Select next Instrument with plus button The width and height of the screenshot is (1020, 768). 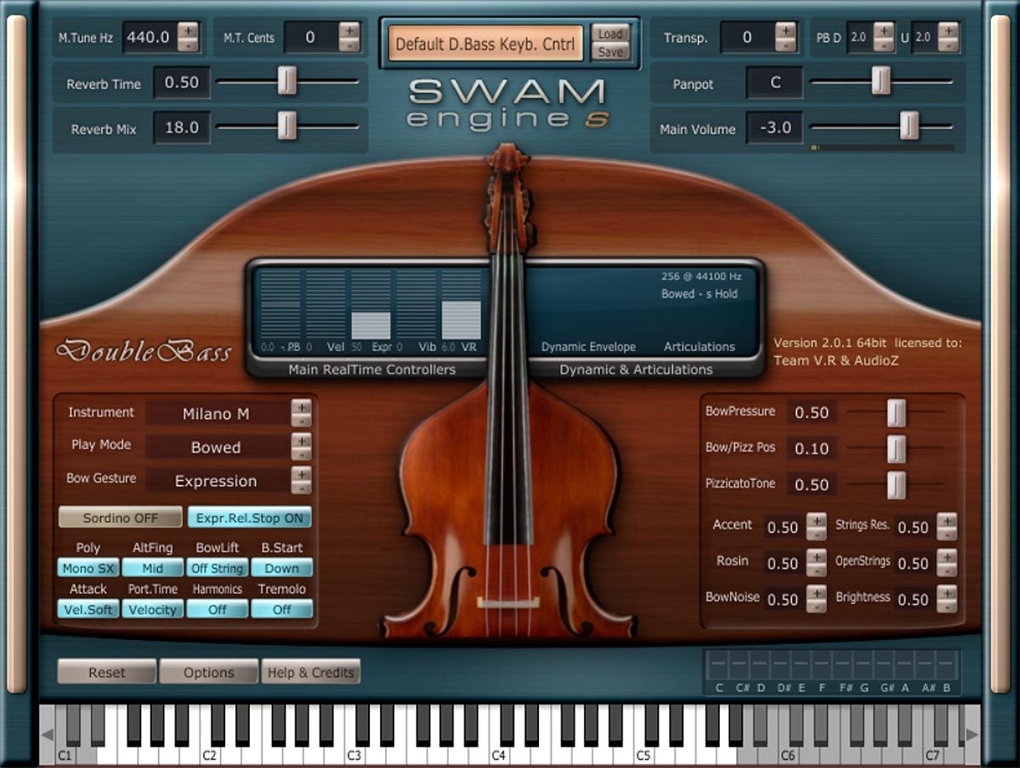point(301,407)
